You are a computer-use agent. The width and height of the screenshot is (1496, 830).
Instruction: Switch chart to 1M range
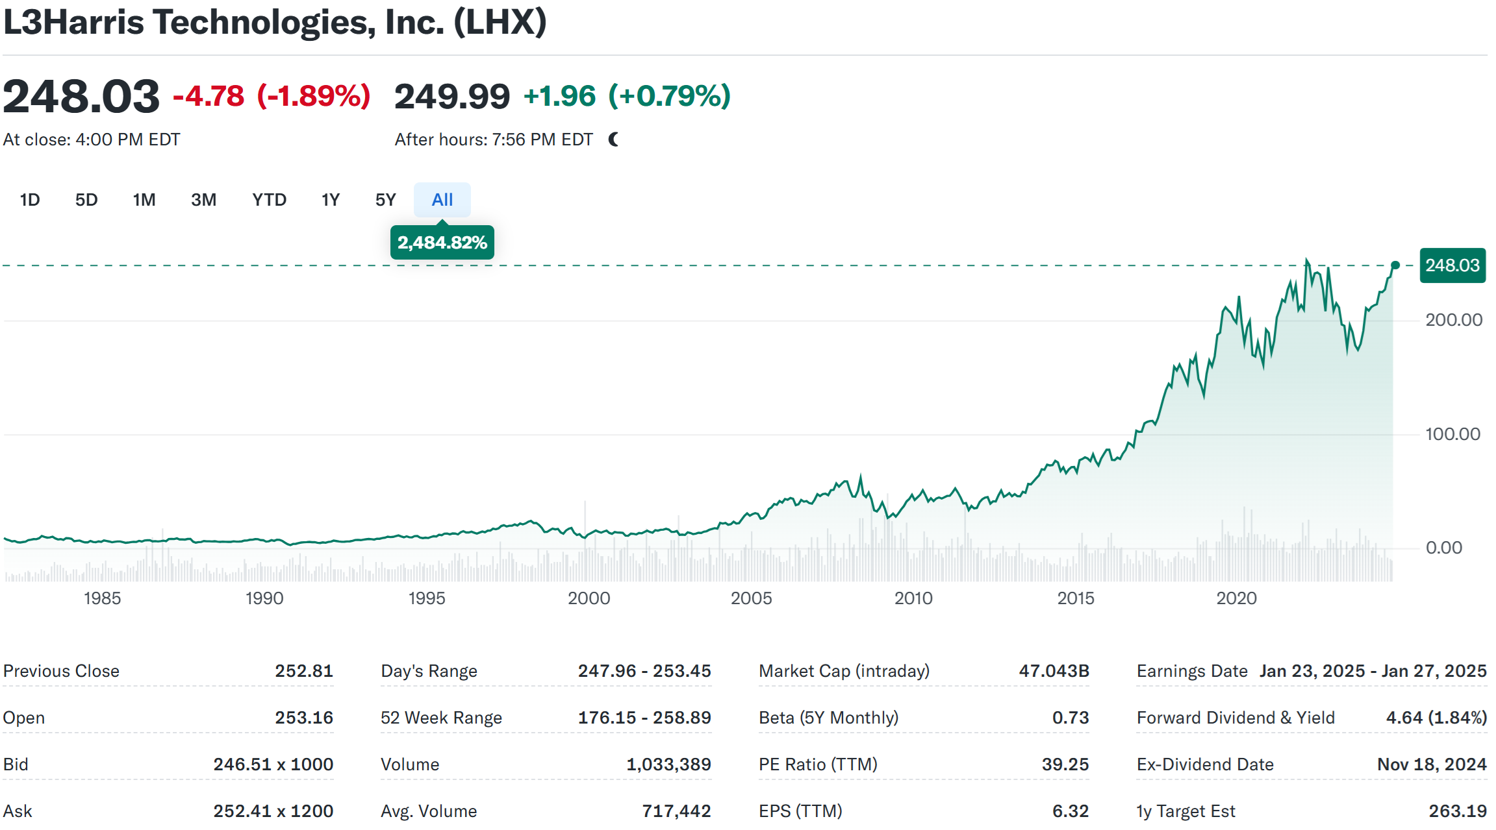click(144, 200)
